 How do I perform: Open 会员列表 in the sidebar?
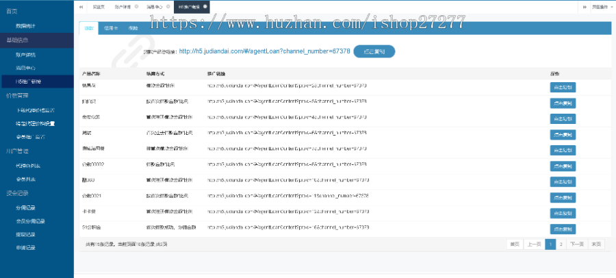click(25, 179)
